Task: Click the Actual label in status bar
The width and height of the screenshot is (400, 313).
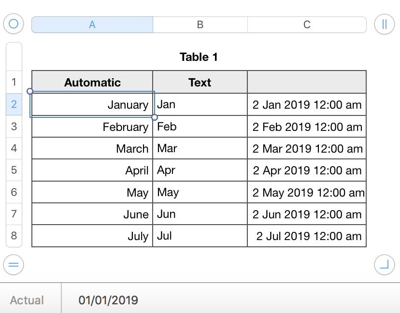Action: point(27,300)
